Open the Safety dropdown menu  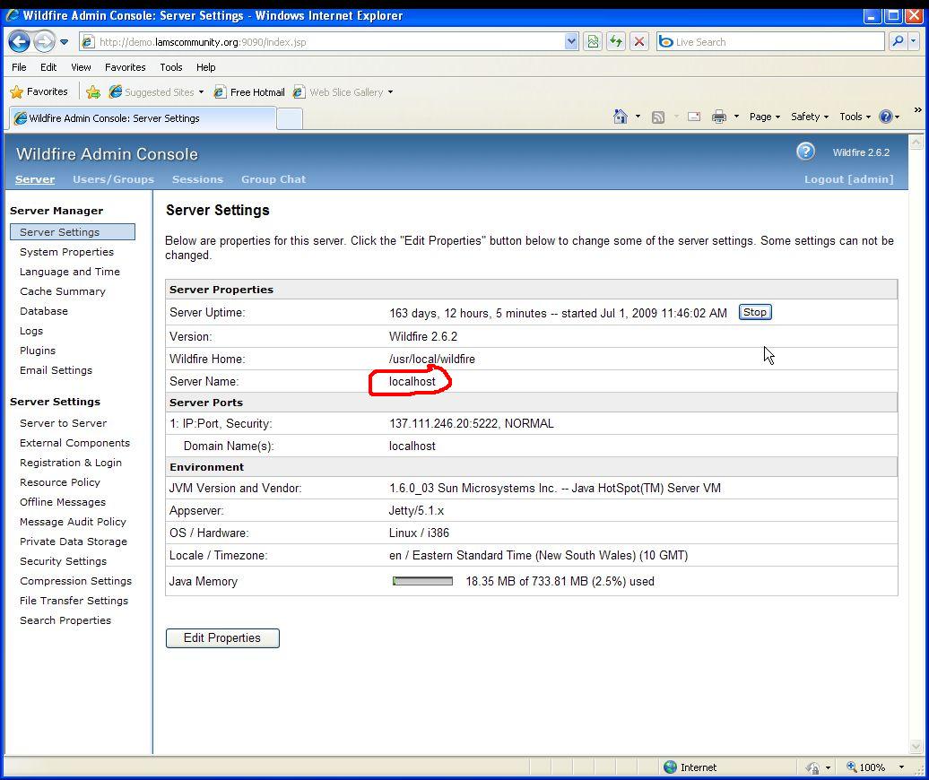click(x=809, y=117)
